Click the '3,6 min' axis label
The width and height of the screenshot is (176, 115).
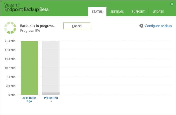(11, 86)
